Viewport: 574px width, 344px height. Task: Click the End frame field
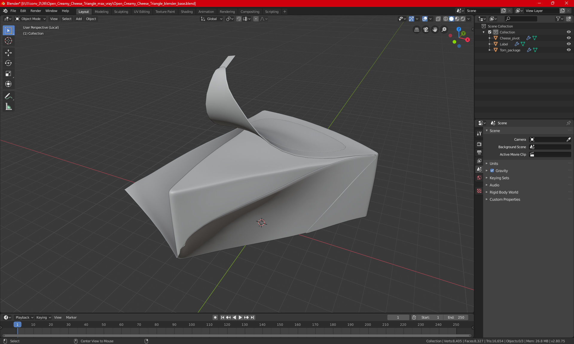tap(456, 317)
